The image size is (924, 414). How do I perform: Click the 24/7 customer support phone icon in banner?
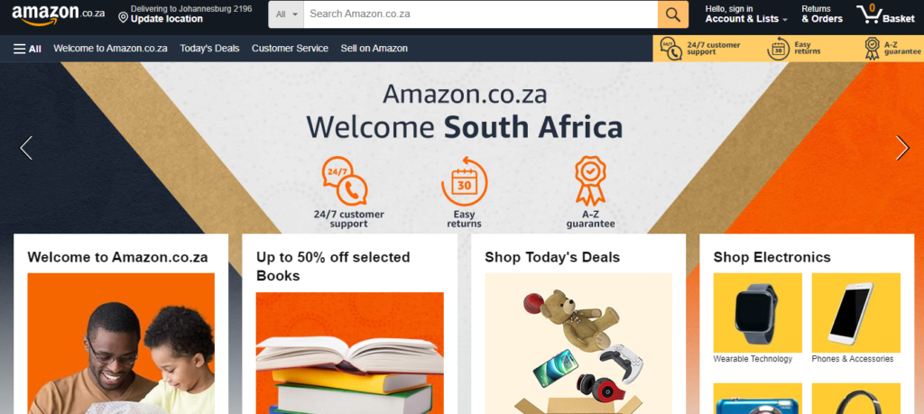pos(345,180)
